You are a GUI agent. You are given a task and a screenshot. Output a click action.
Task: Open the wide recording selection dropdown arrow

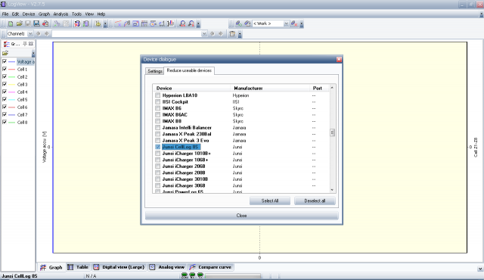204,34
